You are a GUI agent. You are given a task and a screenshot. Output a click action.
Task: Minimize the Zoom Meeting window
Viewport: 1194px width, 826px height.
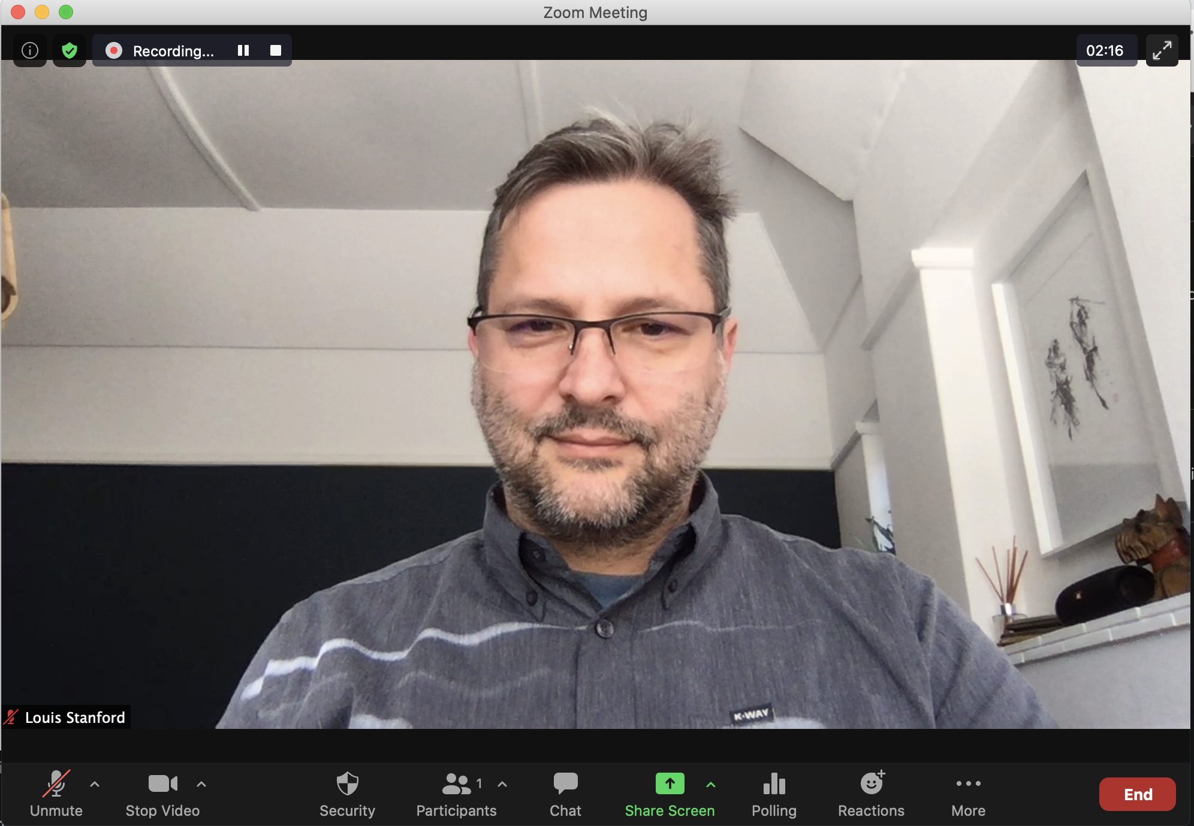(x=42, y=12)
